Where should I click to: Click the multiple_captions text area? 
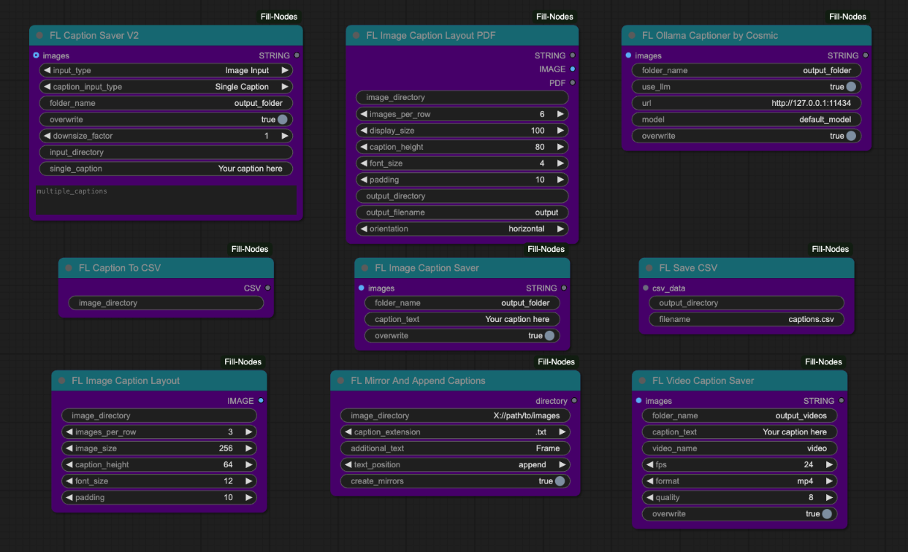(x=165, y=197)
